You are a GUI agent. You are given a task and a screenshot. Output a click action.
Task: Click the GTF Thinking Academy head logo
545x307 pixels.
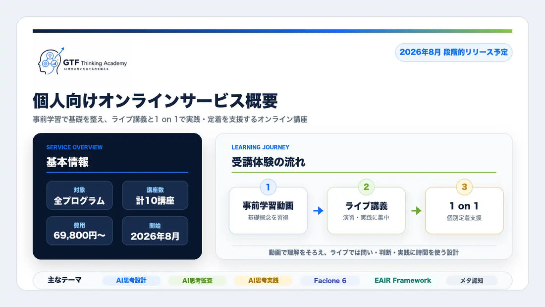point(51,61)
